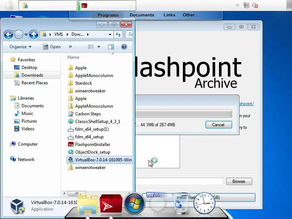Open folder icon in the dock
The height and width of the screenshot is (219, 292).
[x=88, y=204]
